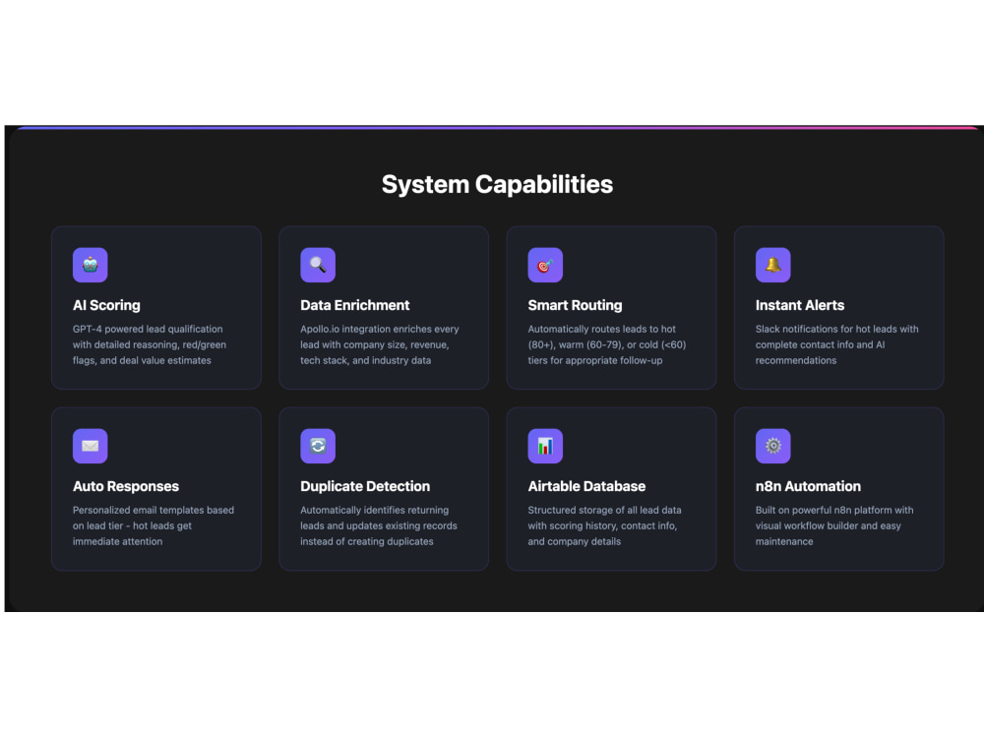
Task: Click the Automatically routes leads description
Action: tap(607, 344)
